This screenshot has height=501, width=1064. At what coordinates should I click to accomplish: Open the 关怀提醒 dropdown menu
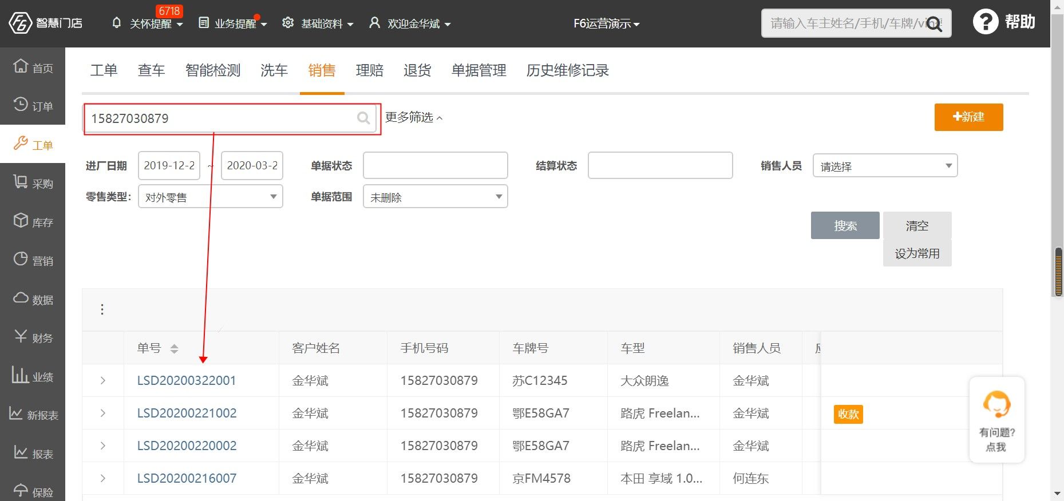tap(156, 23)
